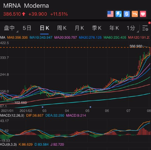
Task: Switch to 周K weekly chart
Action: 62,28
